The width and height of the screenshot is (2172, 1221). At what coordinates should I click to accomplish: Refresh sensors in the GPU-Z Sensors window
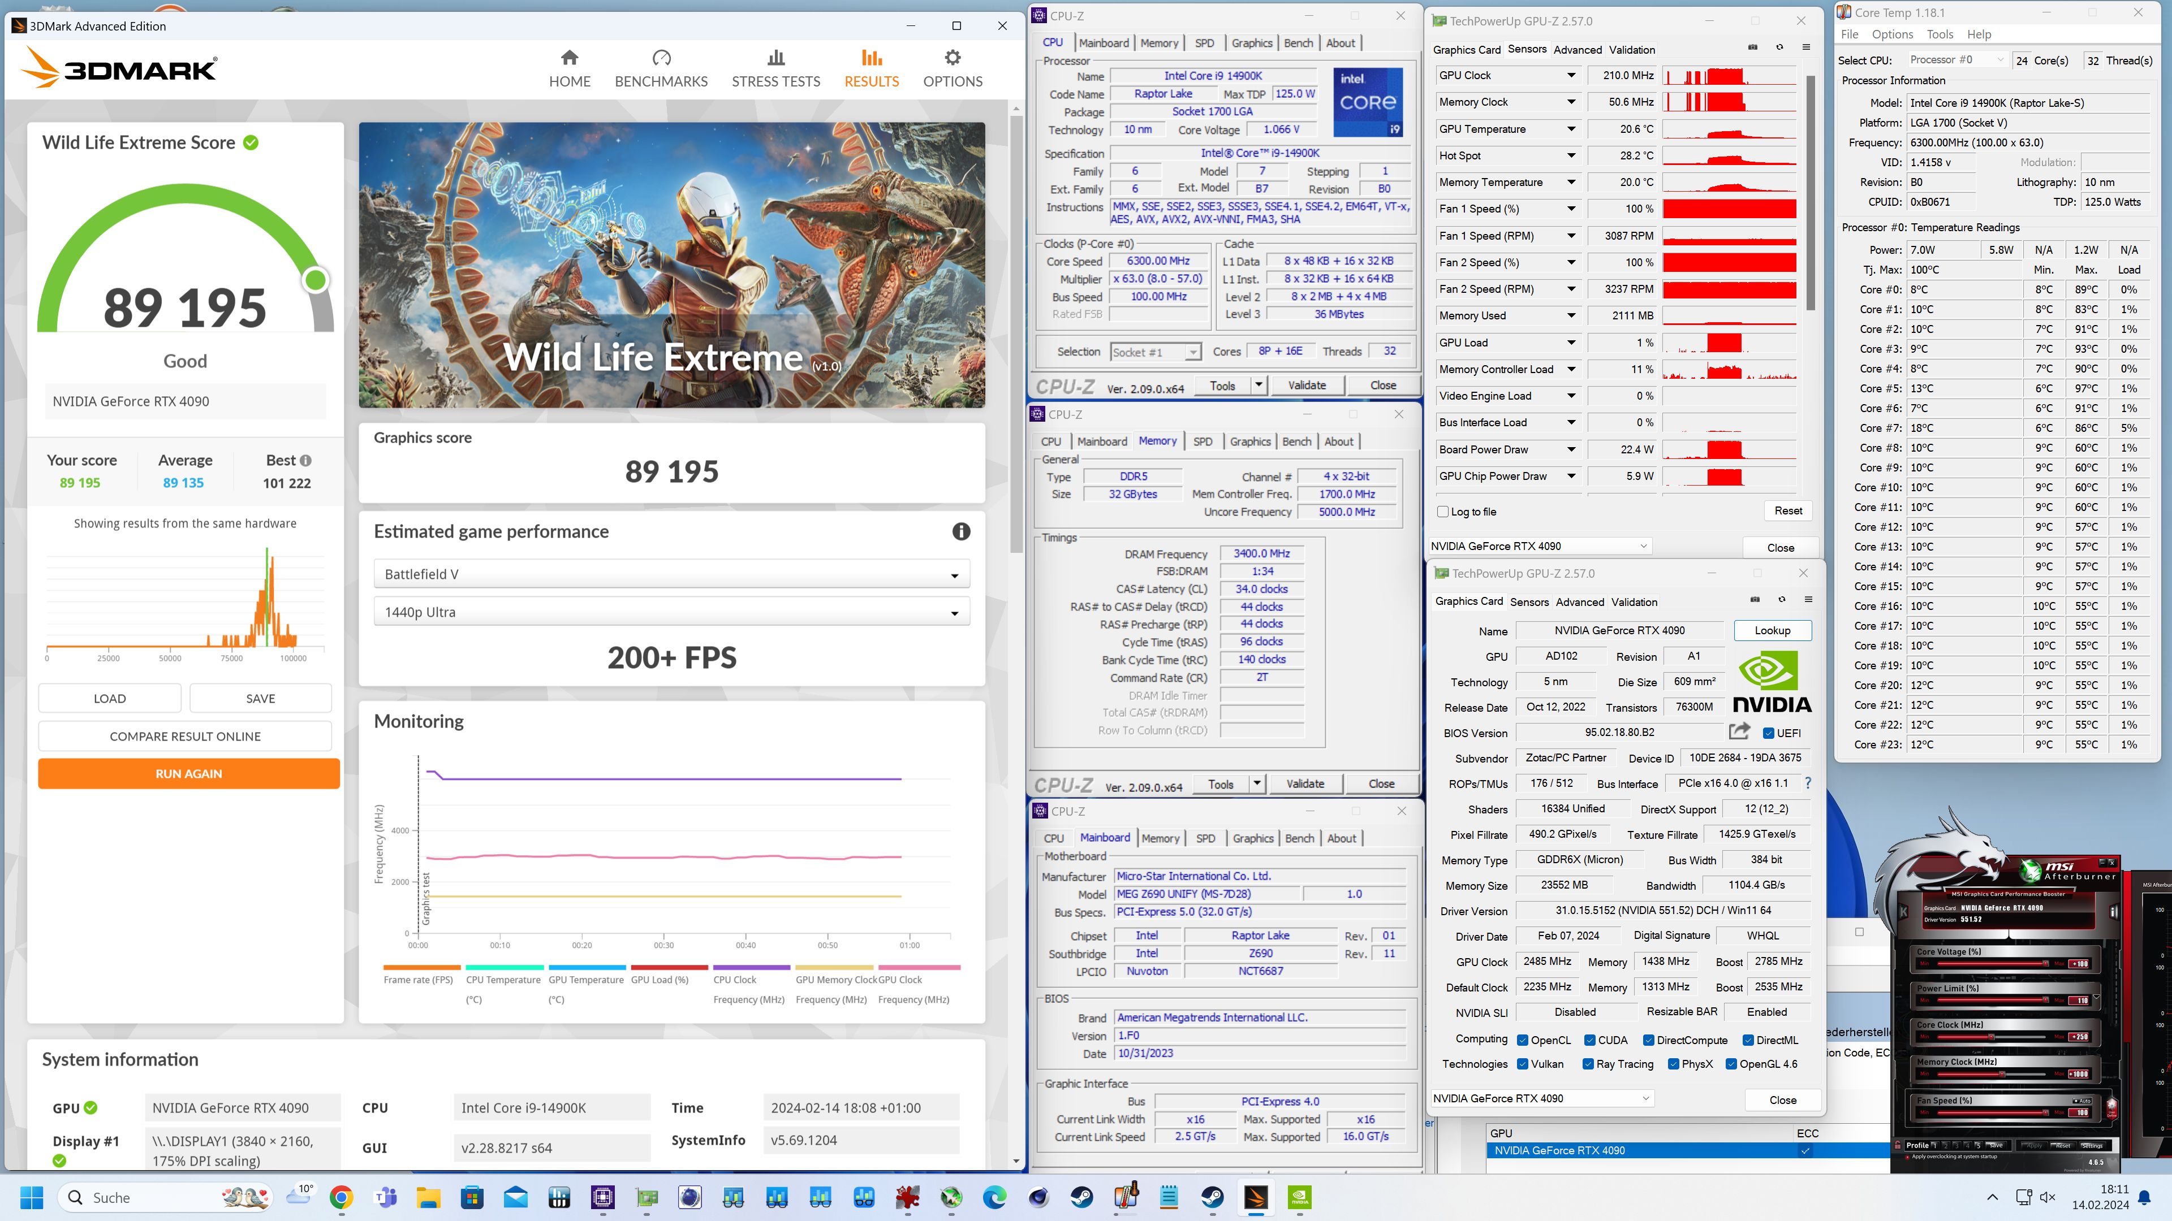coord(1780,47)
